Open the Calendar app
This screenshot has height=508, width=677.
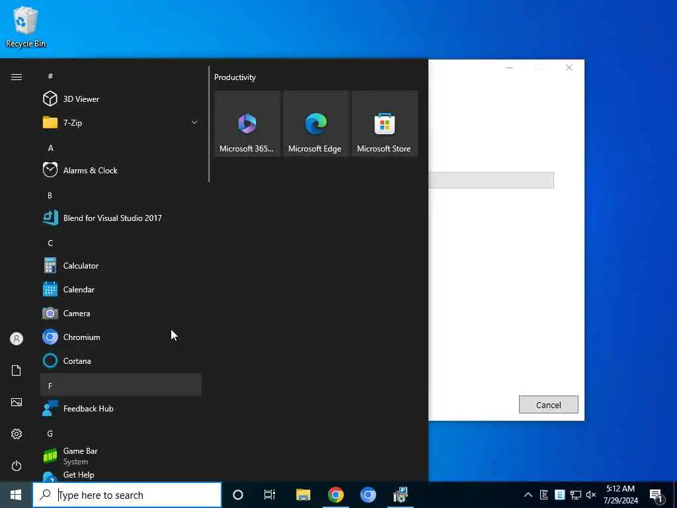point(121,290)
